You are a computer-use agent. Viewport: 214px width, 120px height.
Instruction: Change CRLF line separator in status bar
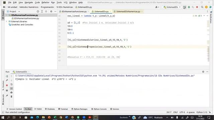(175, 112)
